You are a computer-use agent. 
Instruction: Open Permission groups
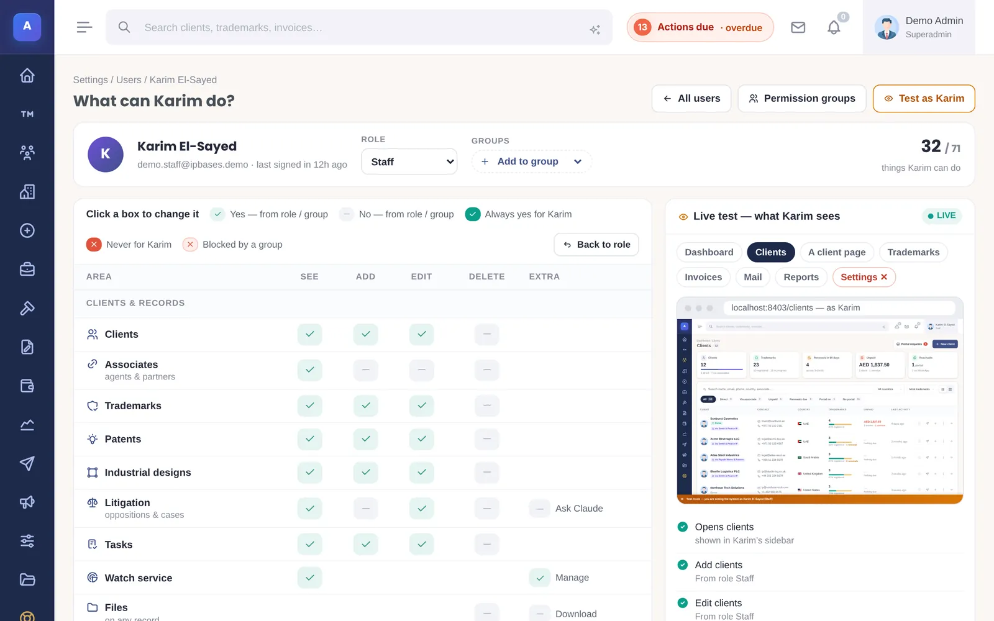click(802, 99)
